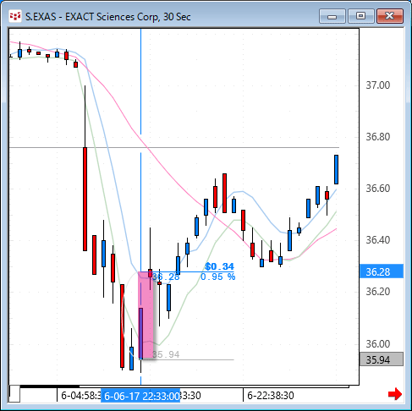Click the black horizontal scrollbar thumb under the chart
This screenshot has height=411, width=412.
click(x=50, y=386)
